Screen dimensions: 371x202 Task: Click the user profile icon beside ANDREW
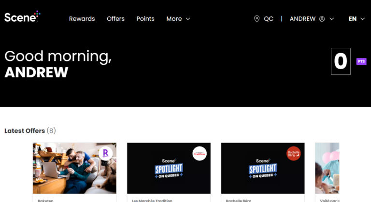[322, 19]
